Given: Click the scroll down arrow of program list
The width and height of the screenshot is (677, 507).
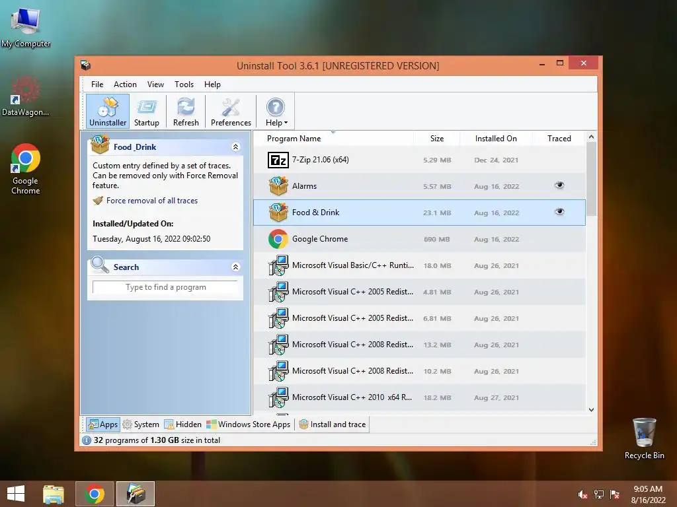Looking at the screenshot, I should (592, 410).
